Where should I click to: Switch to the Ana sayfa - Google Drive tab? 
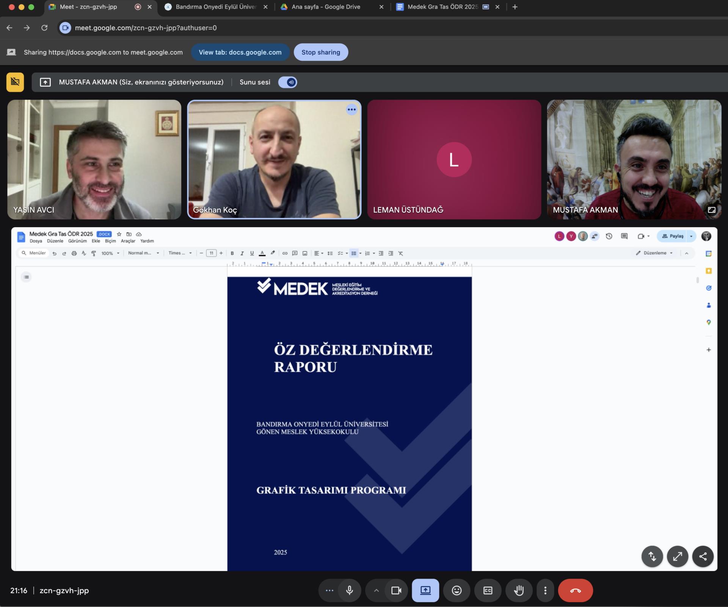pos(326,7)
